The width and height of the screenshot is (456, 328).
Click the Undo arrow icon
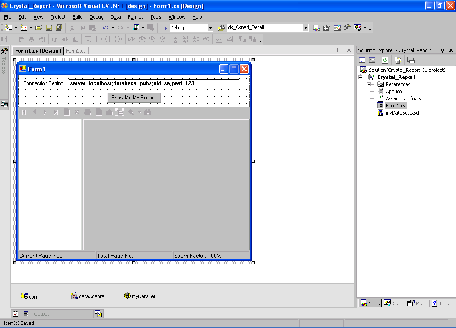coord(105,28)
